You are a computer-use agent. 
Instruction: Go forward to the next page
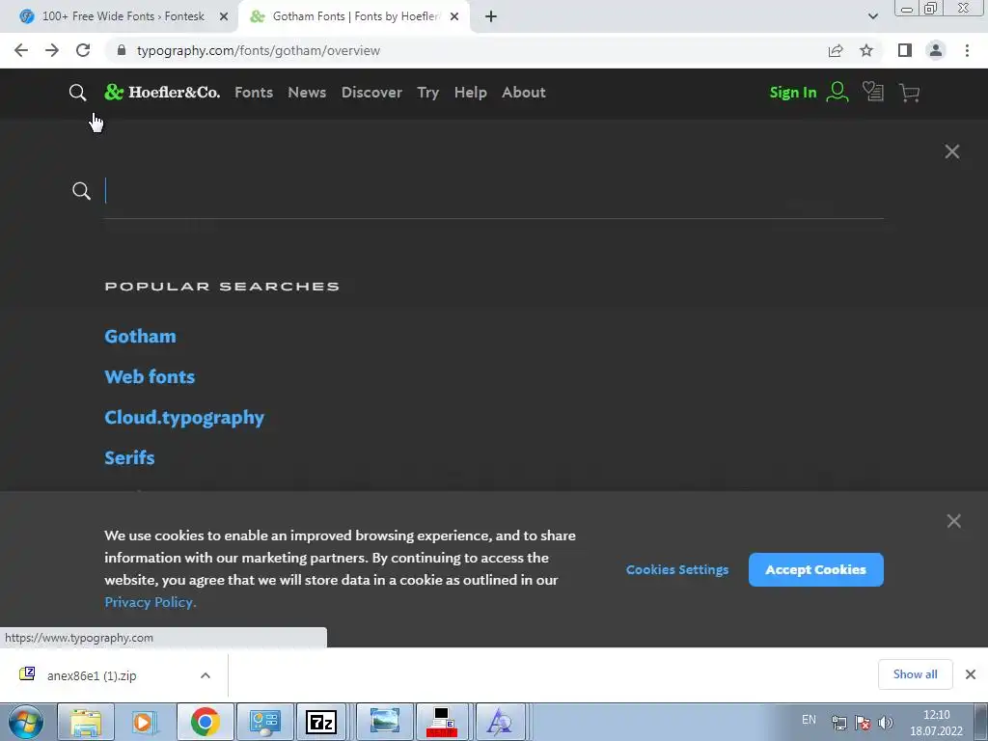click(x=52, y=50)
